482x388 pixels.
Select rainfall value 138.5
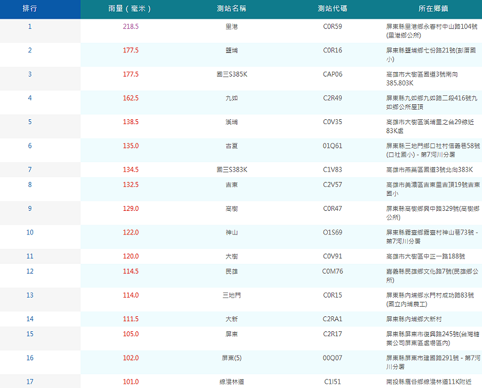[x=131, y=122]
